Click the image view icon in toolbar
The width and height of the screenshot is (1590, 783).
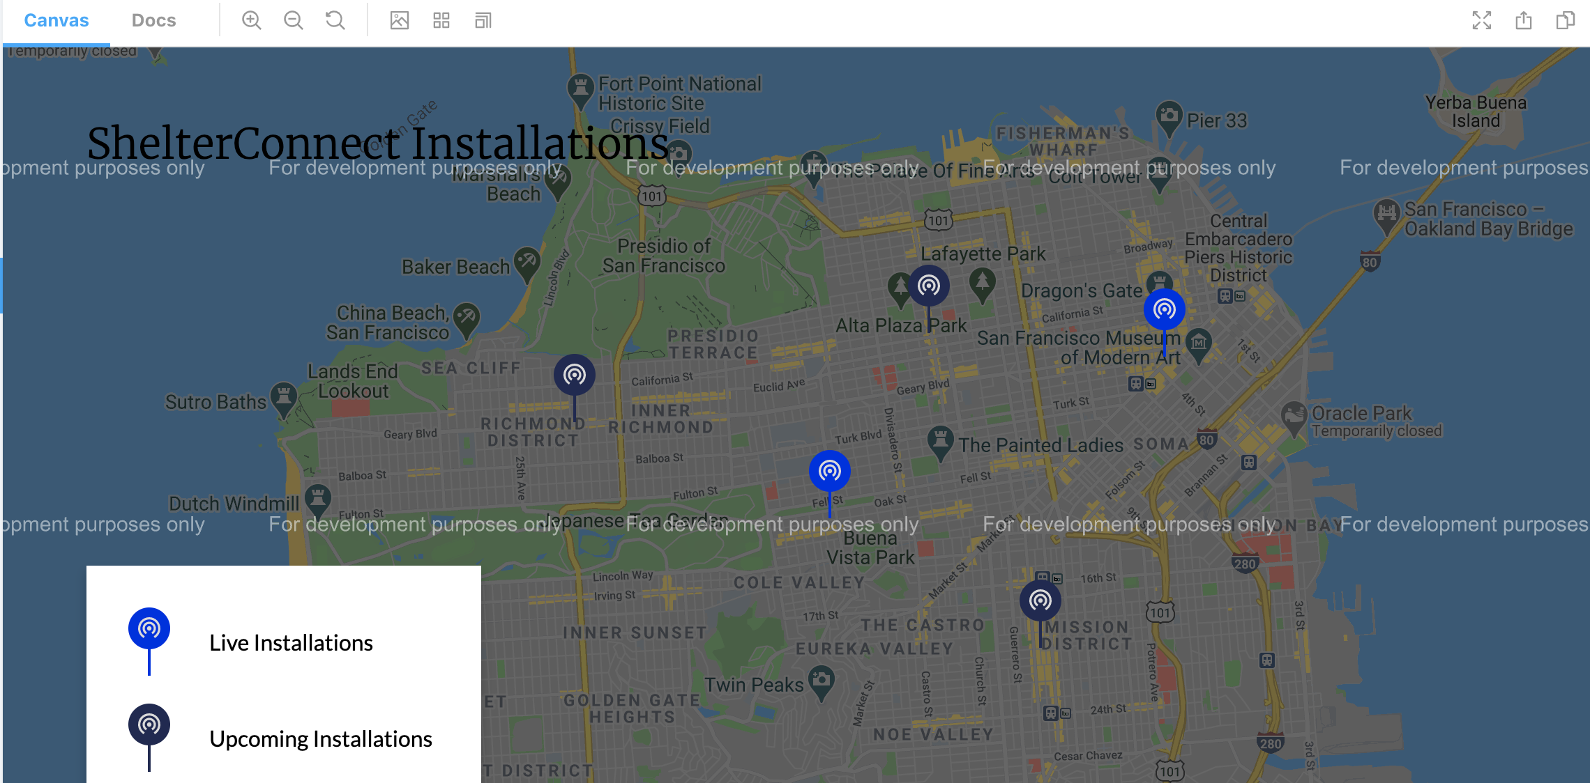pyautogui.click(x=400, y=21)
